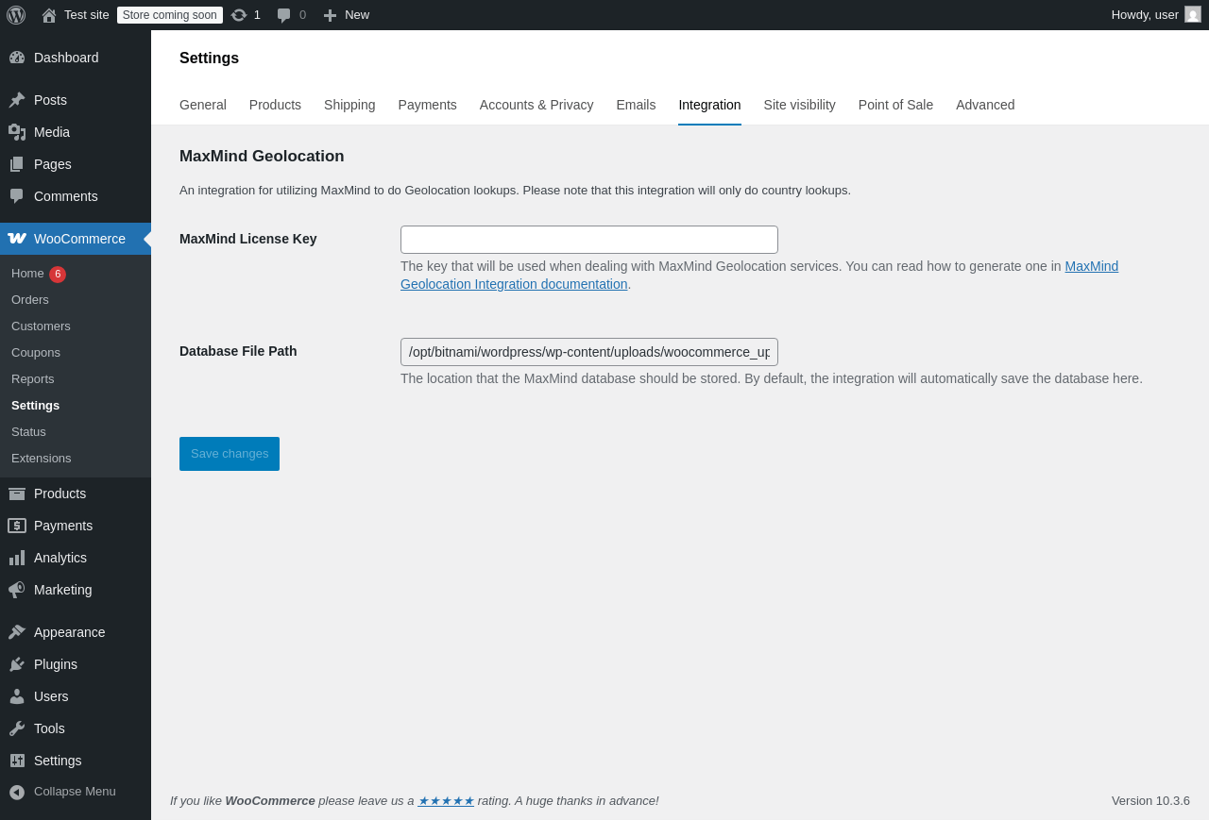1209x820 pixels.
Task: Click the Dashboard gauge icon
Action: 17,58
